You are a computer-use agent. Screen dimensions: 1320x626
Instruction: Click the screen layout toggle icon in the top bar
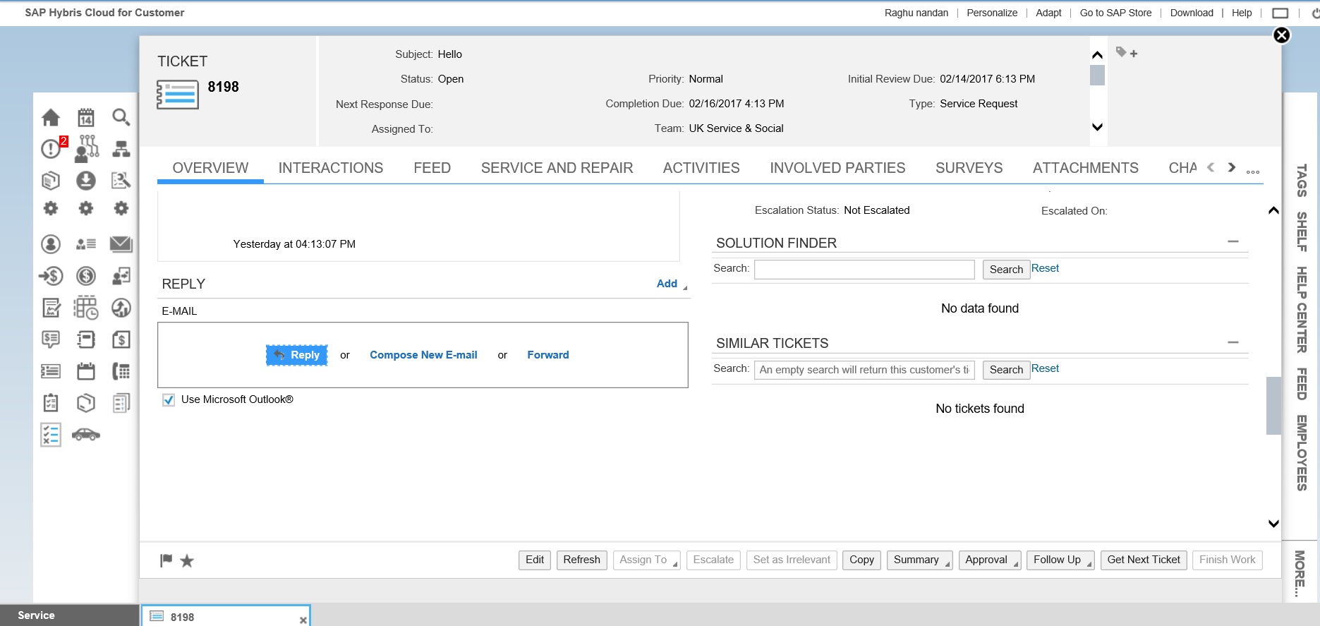tap(1280, 13)
